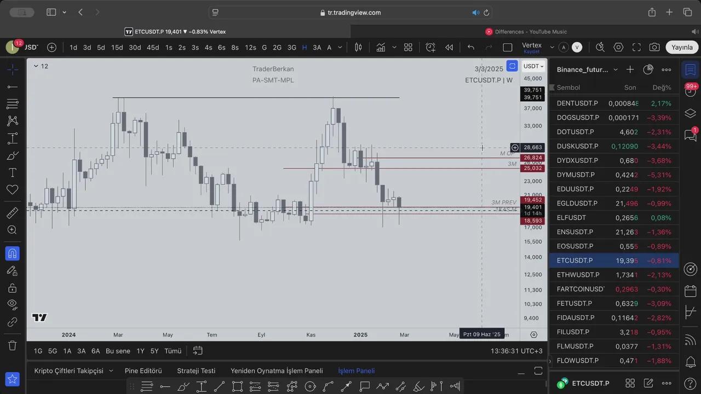The width and height of the screenshot is (701, 394).
Task: Open chart settings hexagon icon
Action: click(618, 48)
